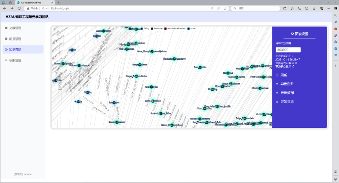Open 权限管理 in the sidebar
Image resolution: width=339 pixels, height=183 pixels.
pyautogui.click(x=15, y=60)
